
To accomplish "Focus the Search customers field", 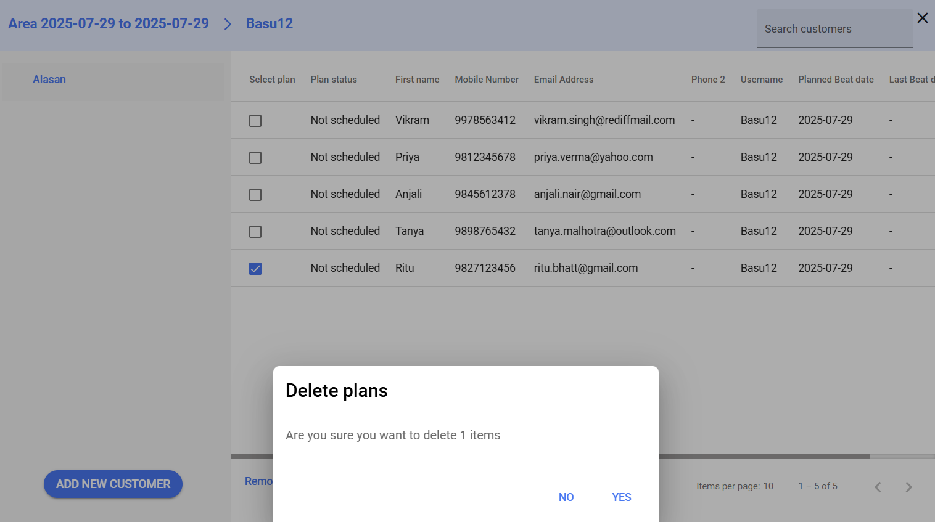I will pos(834,29).
